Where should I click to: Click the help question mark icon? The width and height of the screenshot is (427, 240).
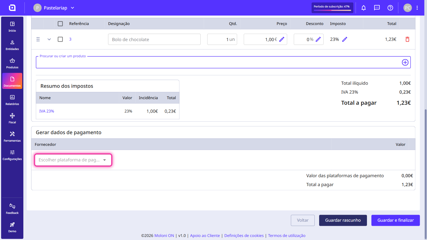coord(390,8)
